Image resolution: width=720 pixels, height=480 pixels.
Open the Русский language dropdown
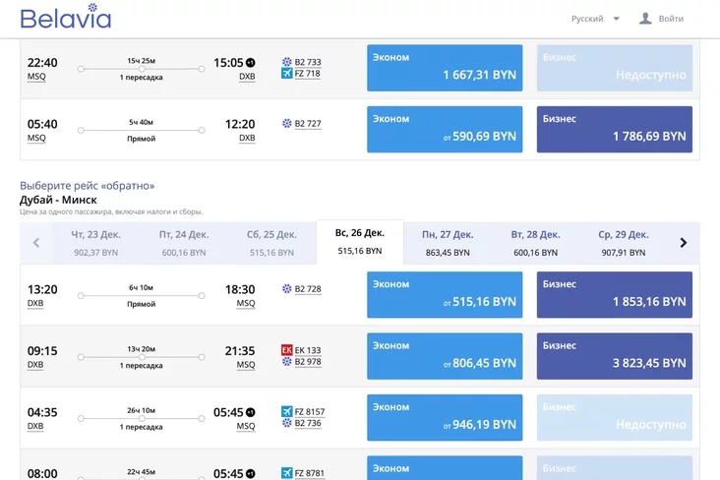coord(595,19)
